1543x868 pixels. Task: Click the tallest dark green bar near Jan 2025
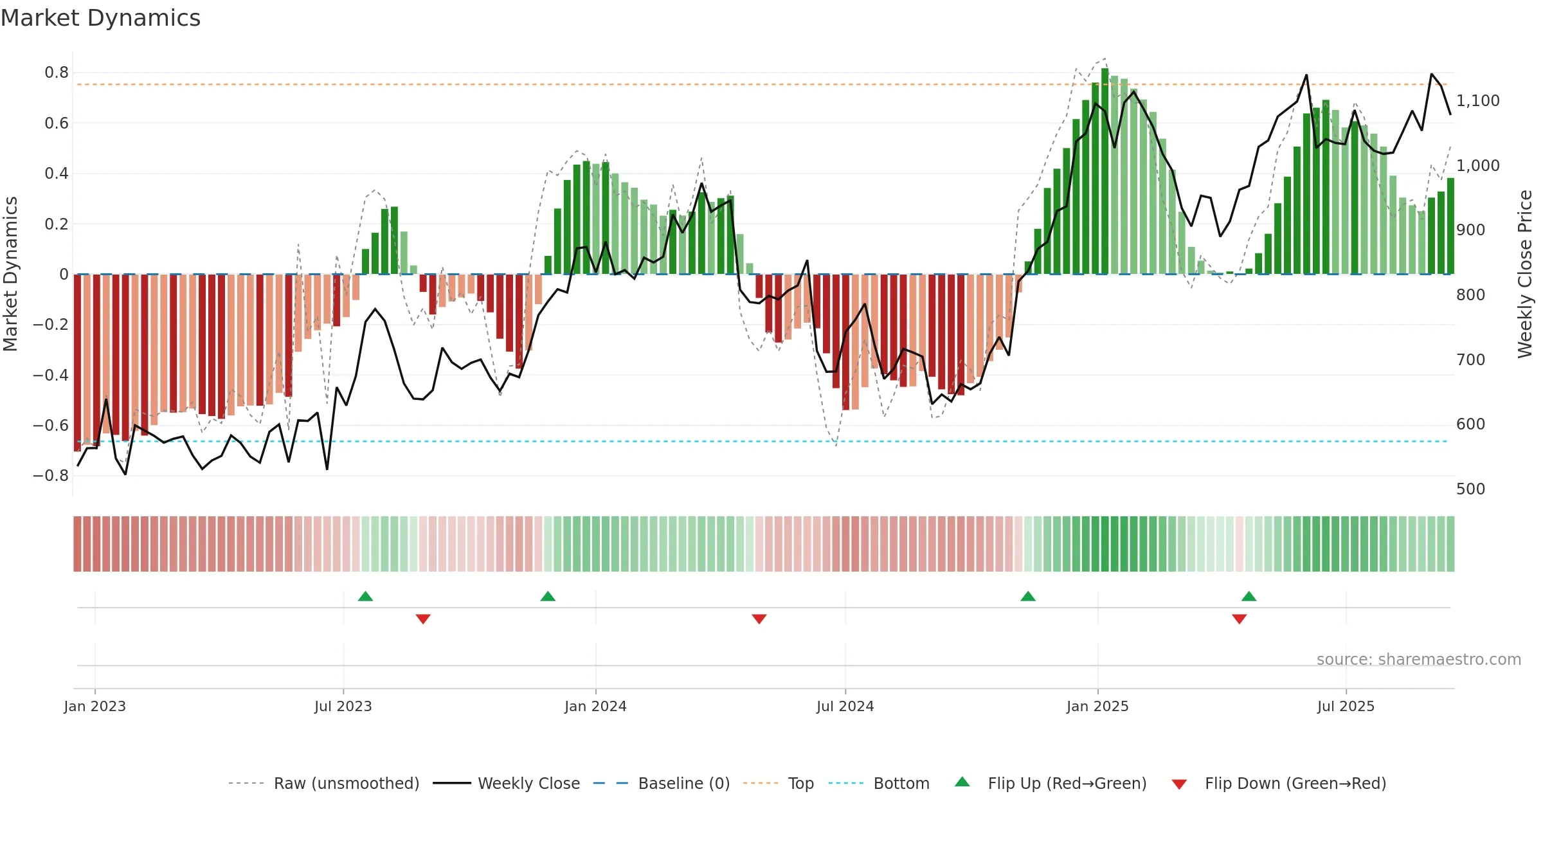click(x=1105, y=171)
